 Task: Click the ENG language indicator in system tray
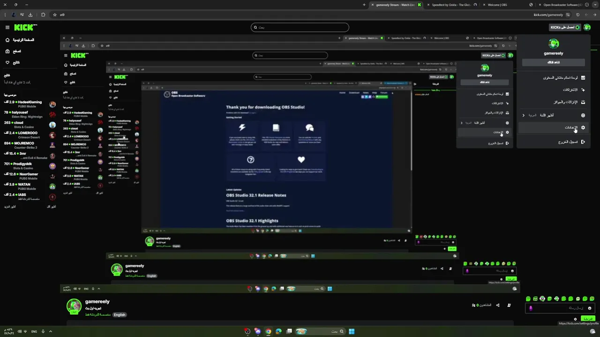pos(34,331)
